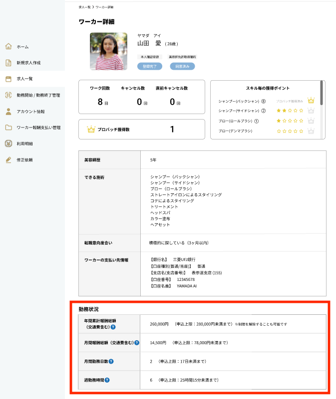Viewport: 336px width, 399px height.
Task: Click the 同意済み badge button
Action: pyautogui.click(x=182, y=66)
